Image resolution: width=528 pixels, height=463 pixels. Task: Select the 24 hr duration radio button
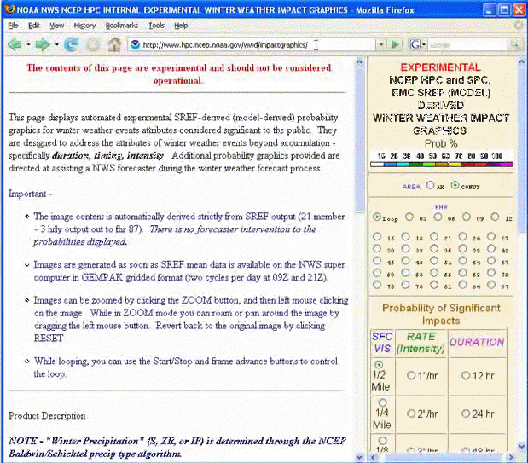(x=466, y=414)
